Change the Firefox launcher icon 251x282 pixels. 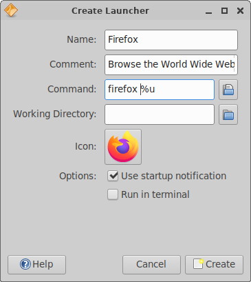click(123, 147)
